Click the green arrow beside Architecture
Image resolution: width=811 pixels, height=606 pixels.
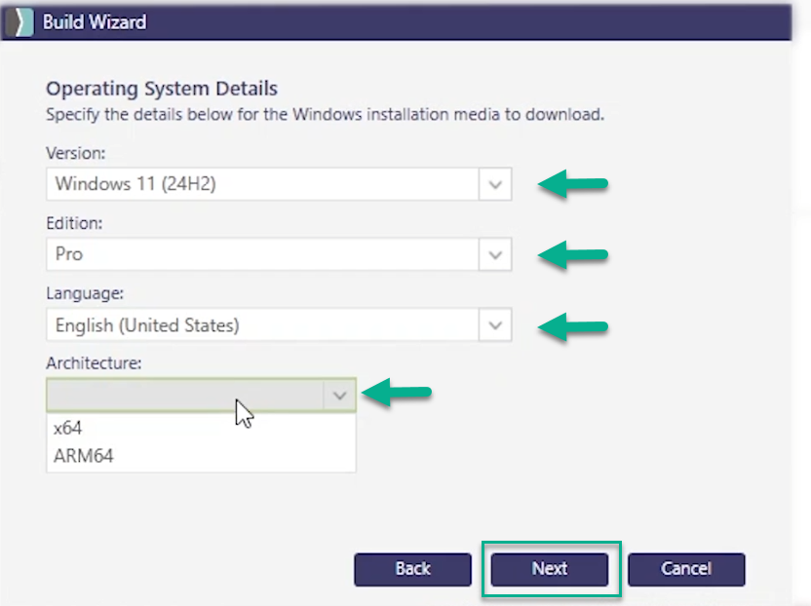click(x=396, y=394)
